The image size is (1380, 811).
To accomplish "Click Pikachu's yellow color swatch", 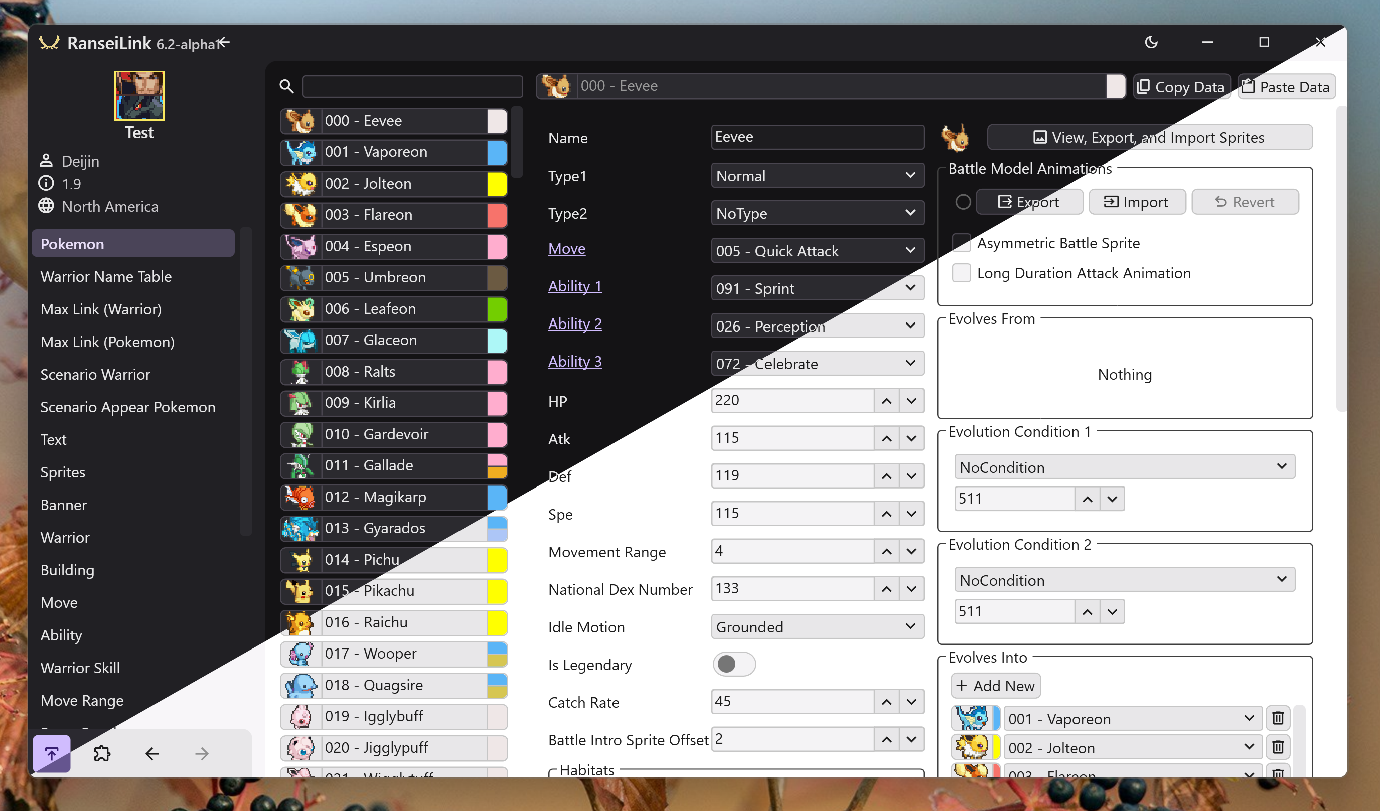I will (x=497, y=591).
